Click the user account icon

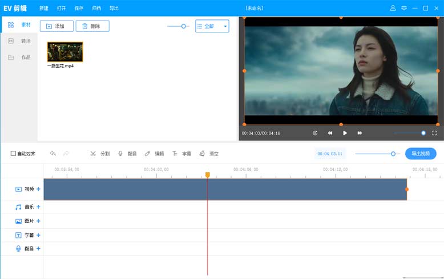(393, 9)
